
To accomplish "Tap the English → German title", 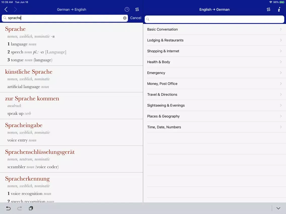I will 214,10.
